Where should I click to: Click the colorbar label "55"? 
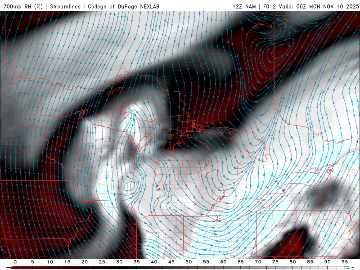pos(206,262)
